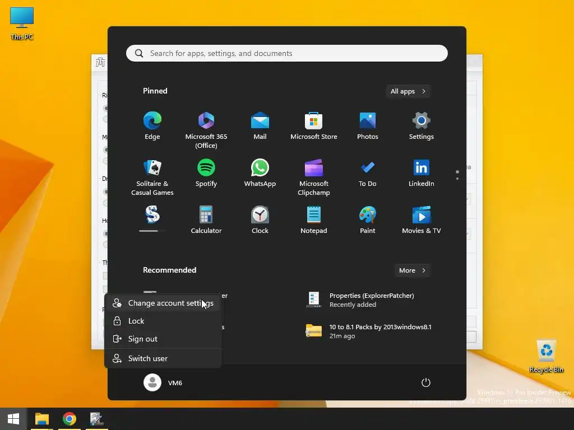
Task: Open File Explorer from taskbar
Action: pos(42,419)
